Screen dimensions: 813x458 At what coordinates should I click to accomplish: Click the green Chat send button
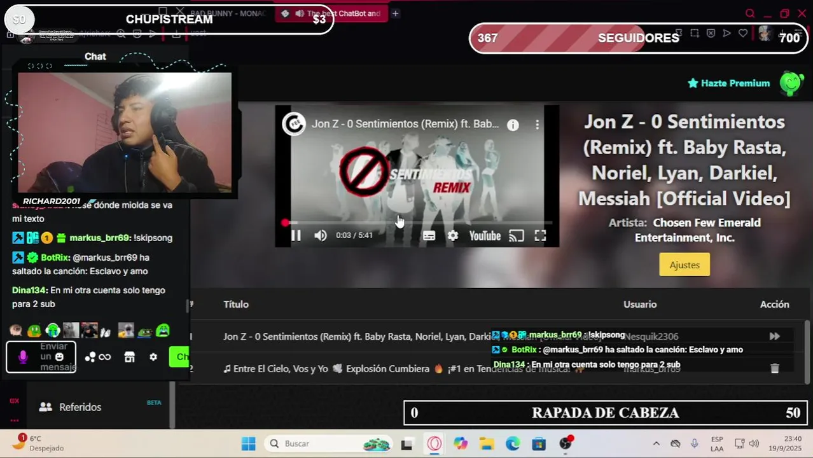click(x=179, y=357)
